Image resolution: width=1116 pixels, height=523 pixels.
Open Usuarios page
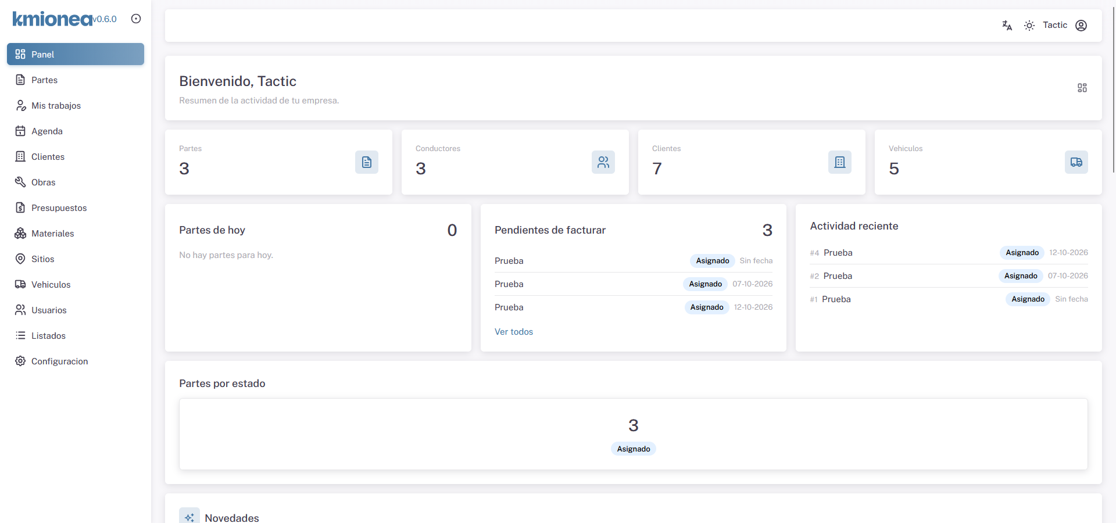click(x=76, y=310)
